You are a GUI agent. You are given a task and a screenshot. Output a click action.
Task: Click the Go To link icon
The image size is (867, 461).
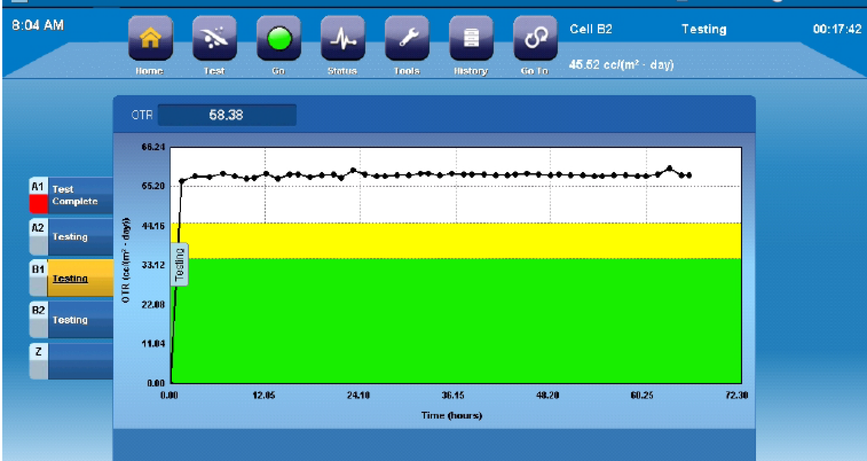pos(535,39)
